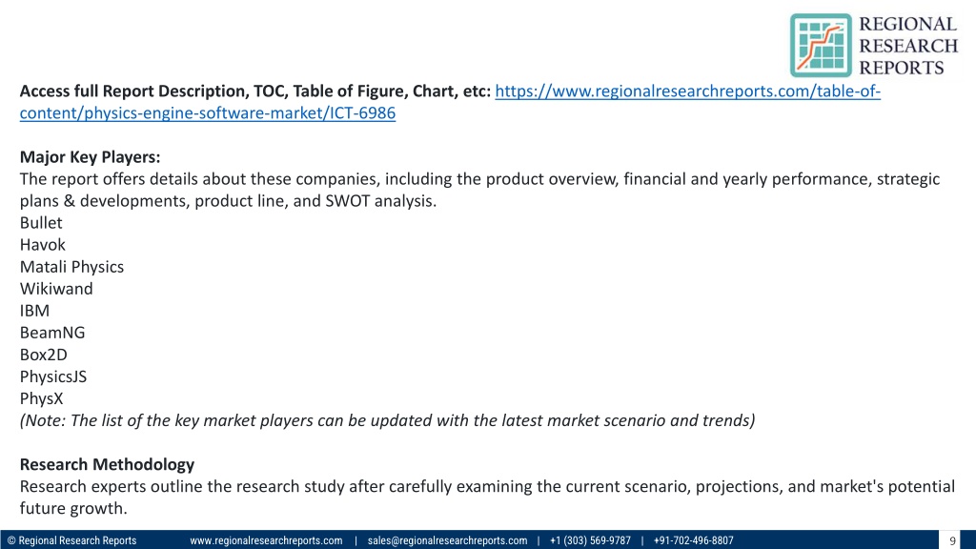Select the Havok company entry
Screen dimensions: 976x549
pyautogui.click(x=42, y=245)
